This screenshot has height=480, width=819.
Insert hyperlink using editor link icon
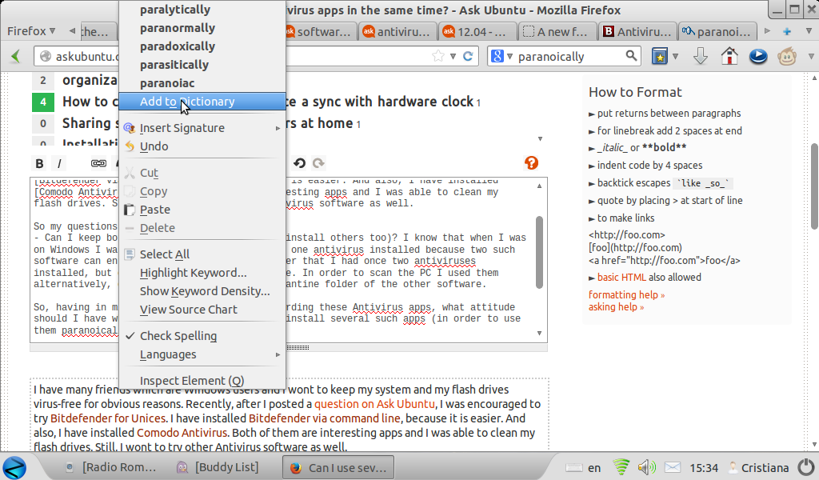click(x=98, y=163)
